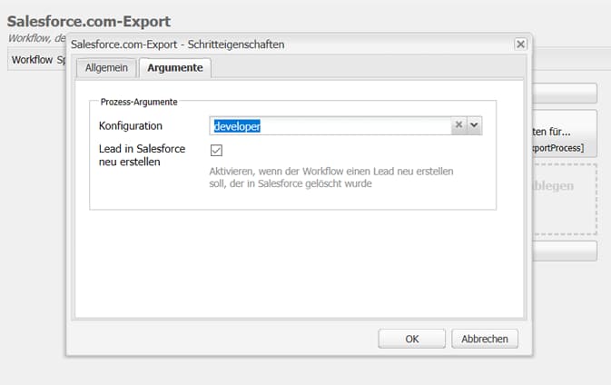611x385 pixels.
Task: Switch to the Allgemein tab
Action: click(106, 68)
